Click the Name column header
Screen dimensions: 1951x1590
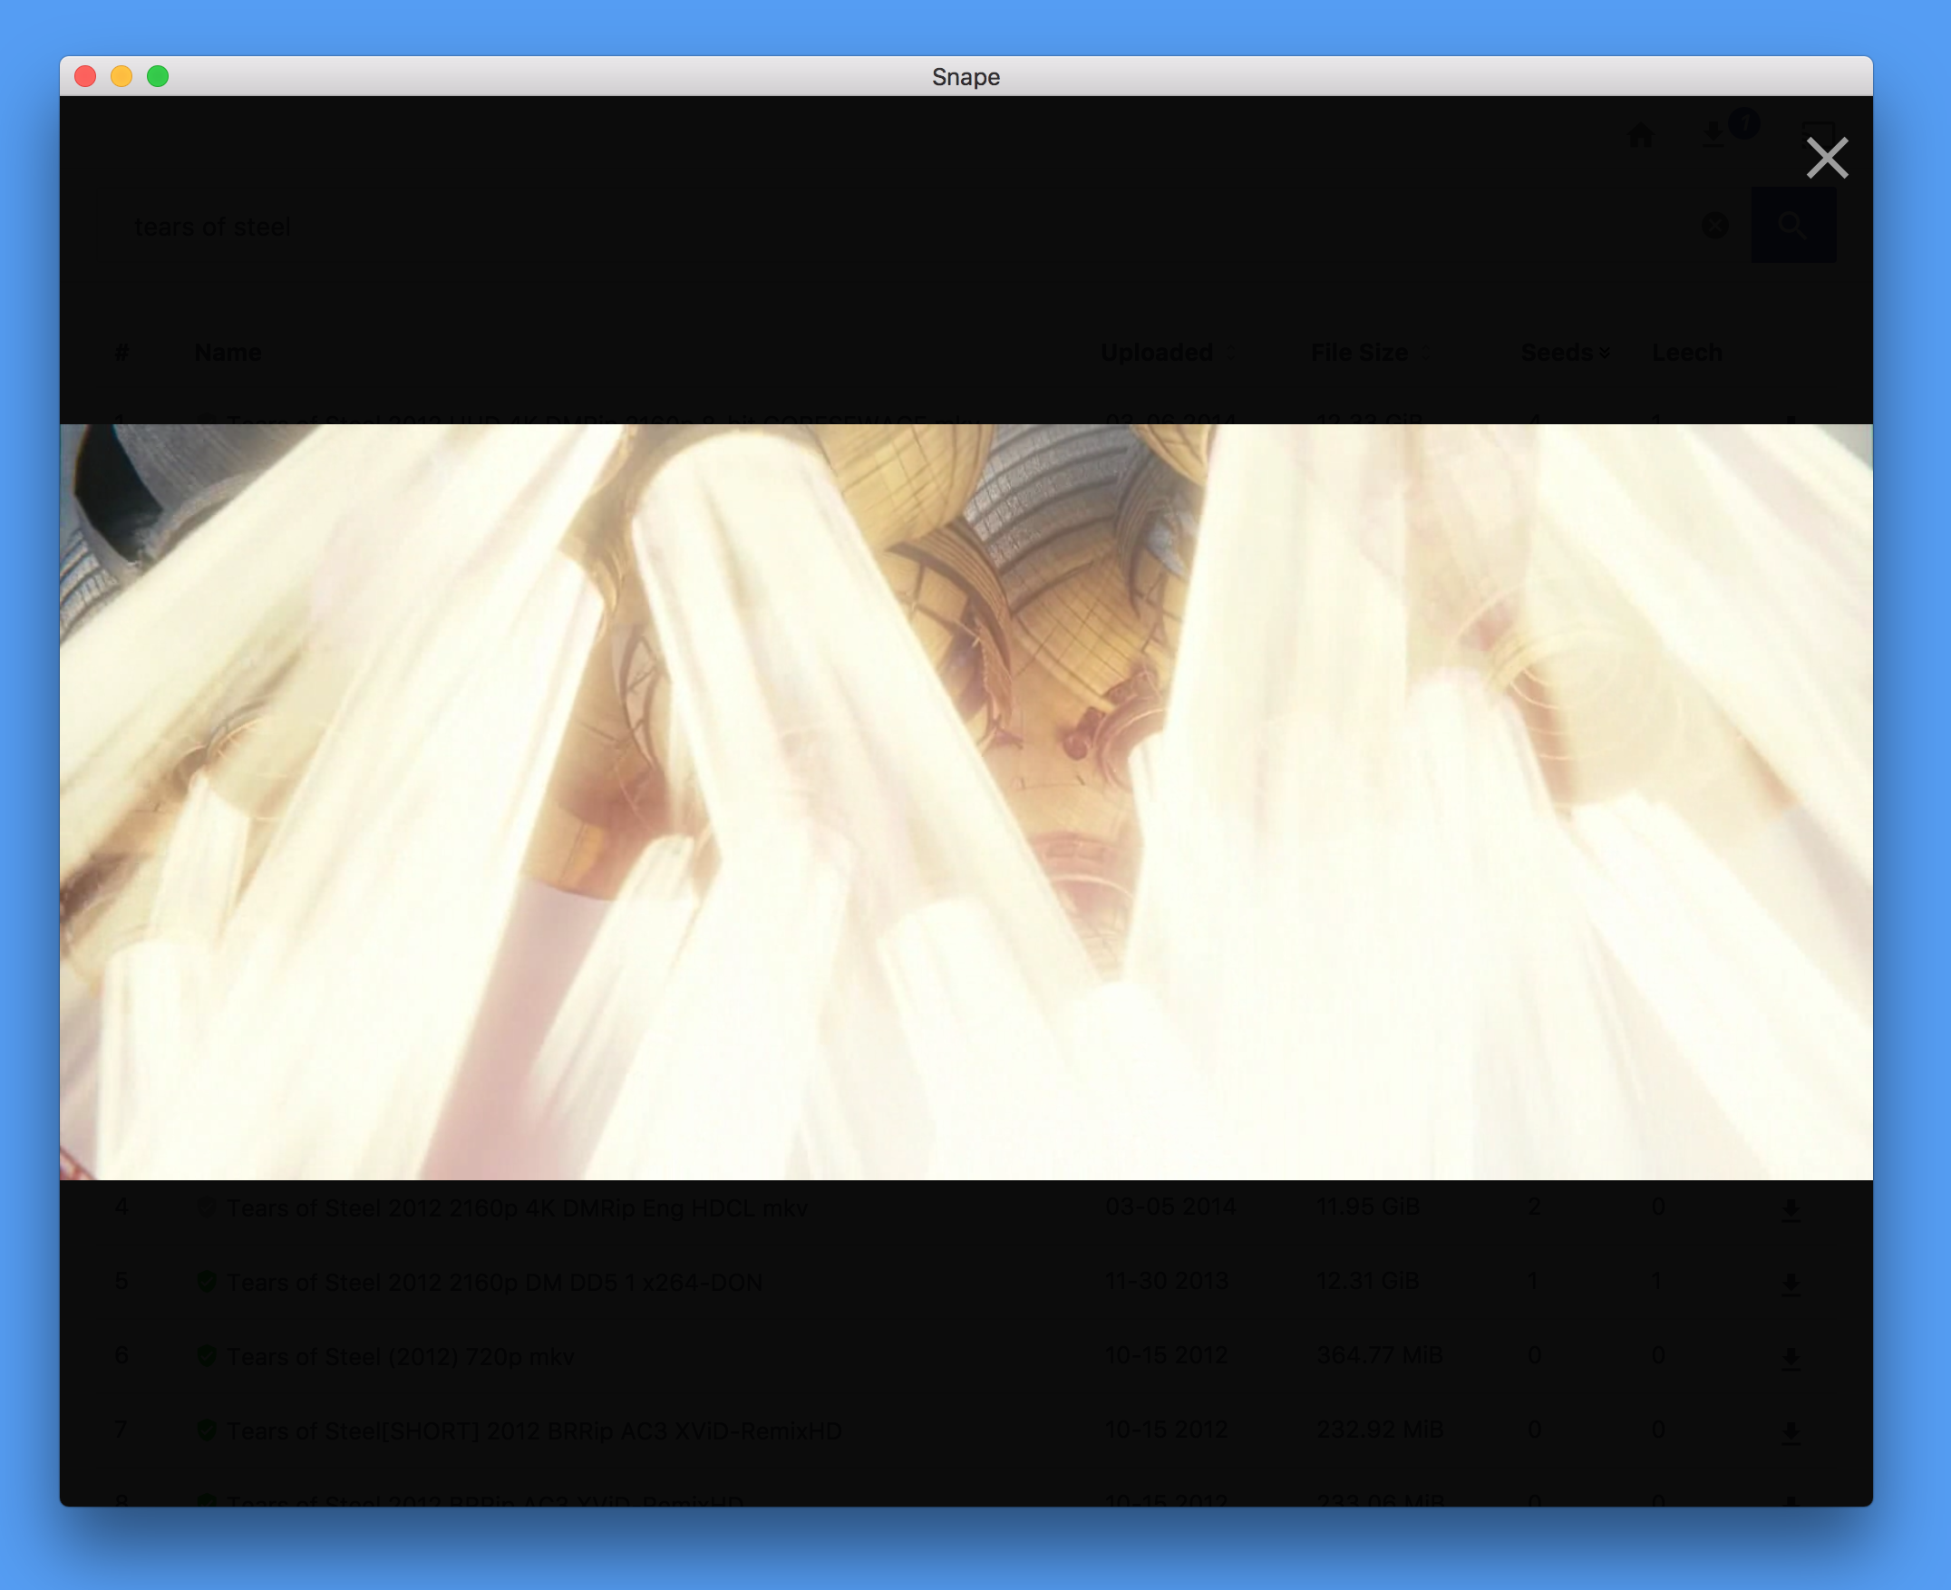228,353
